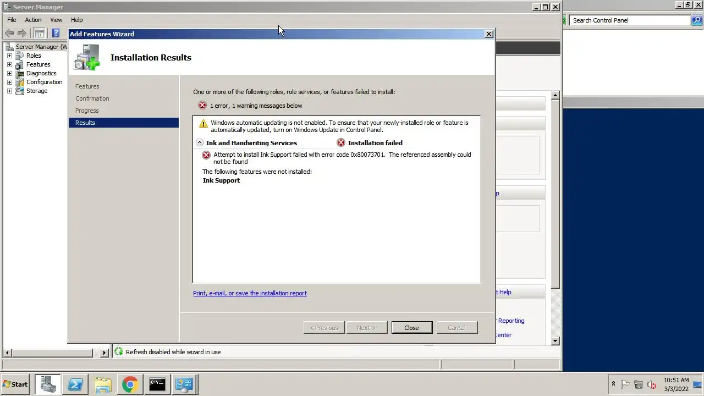704x396 pixels.
Task: Click the Action Center flag tray icon
Action: click(x=625, y=384)
